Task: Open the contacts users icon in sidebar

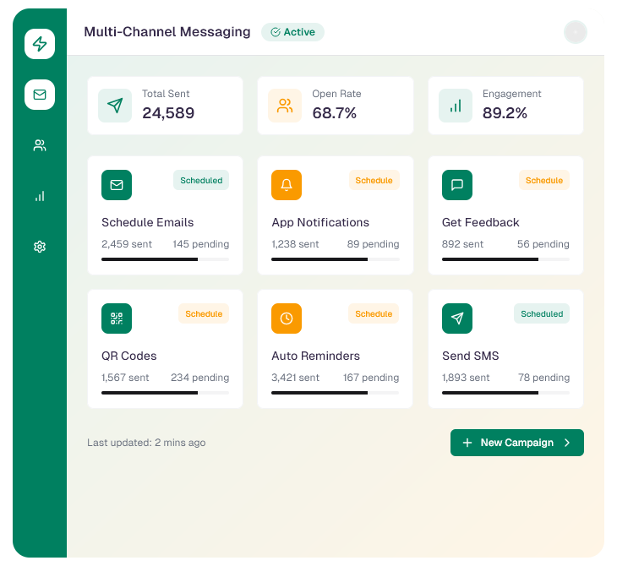Action: tap(40, 145)
